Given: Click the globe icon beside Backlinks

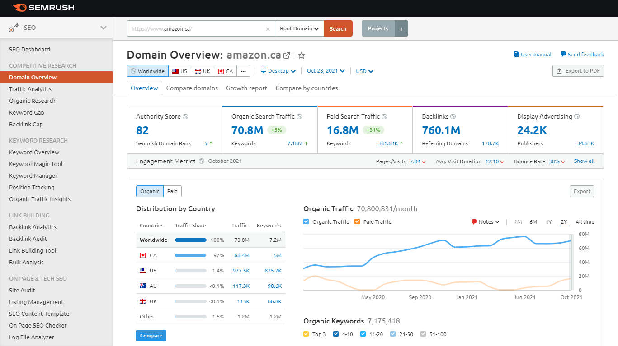Looking at the screenshot, I should (x=453, y=116).
